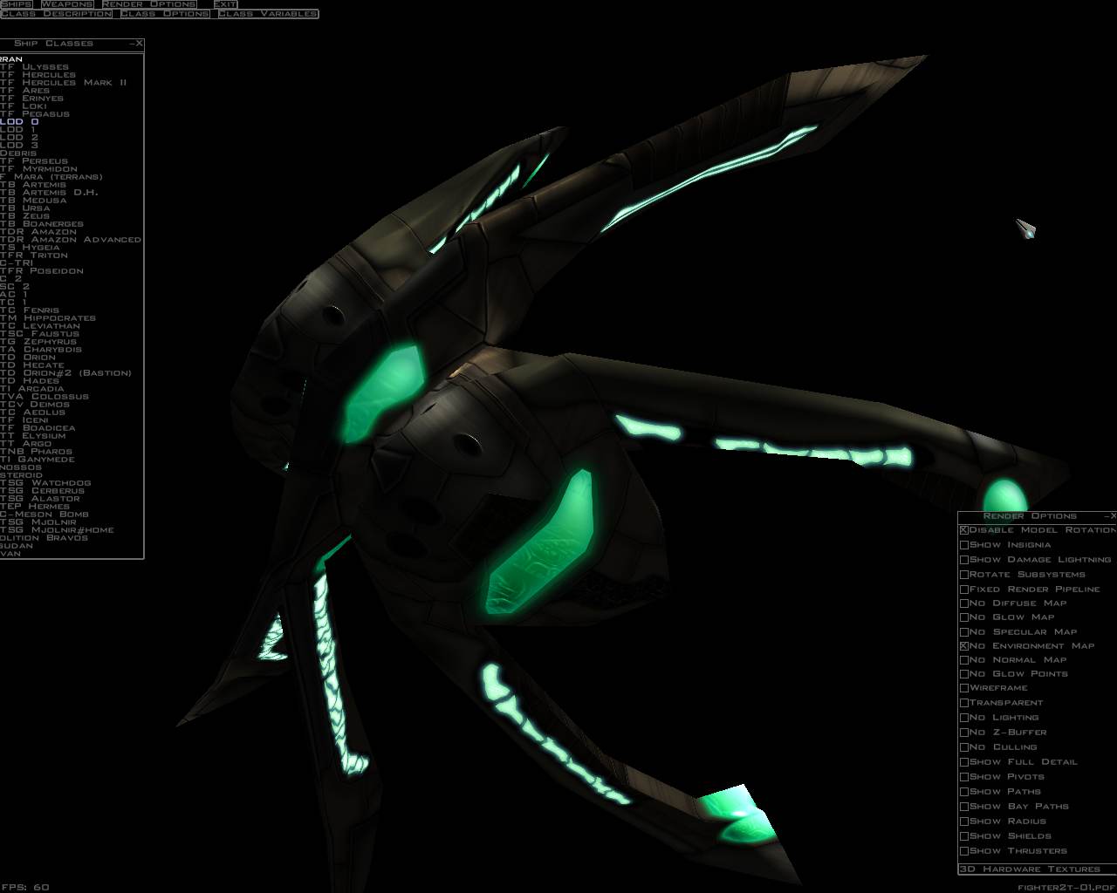Select TM Hippocrates entry
Screen dimensions: 1117x893
click(48, 318)
